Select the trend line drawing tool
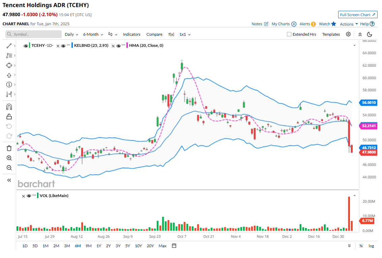Screen dimensions: 382x258 pyautogui.click(x=9, y=46)
